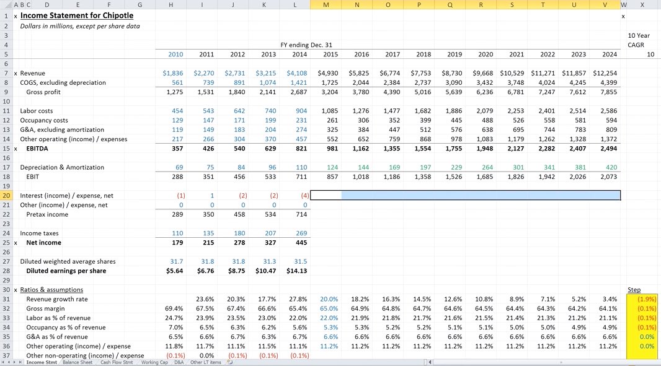This screenshot has width=661, height=366.
Task: Select 2024 EBIT value 2,073
Action: (x=608, y=177)
